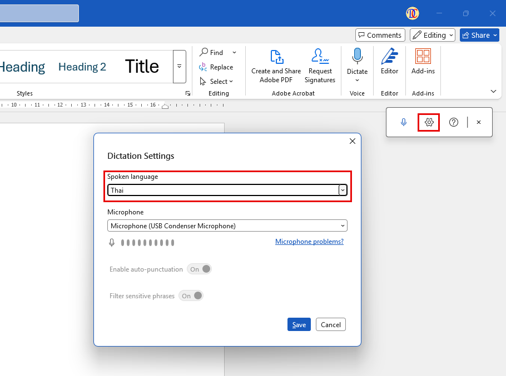Open the Styles pane launcher
The width and height of the screenshot is (506, 376).
point(188,93)
